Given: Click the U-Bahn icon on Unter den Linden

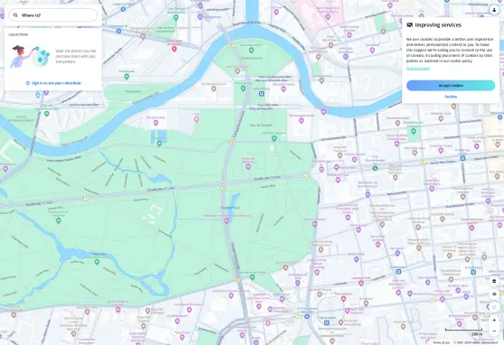Looking at the screenshot, I should point(462,158).
